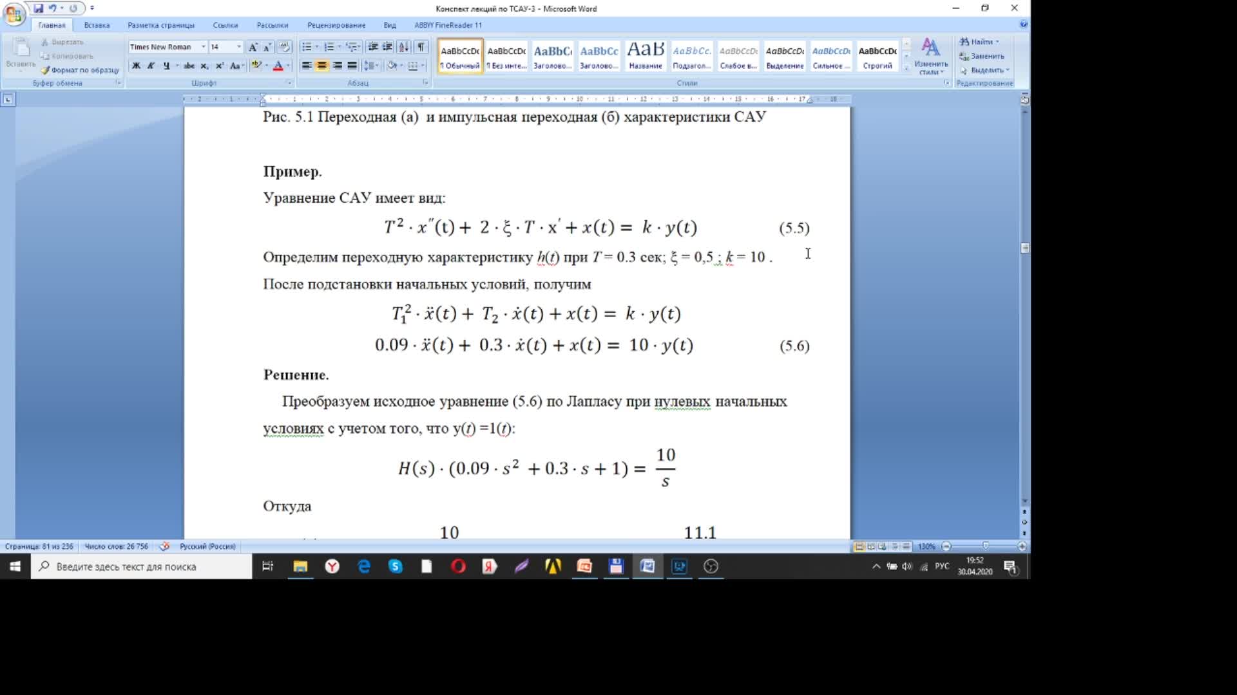Image resolution: width=1237 pixels, height=695 pixels.
Task: Align text right
Action: (x=337, y=66)
